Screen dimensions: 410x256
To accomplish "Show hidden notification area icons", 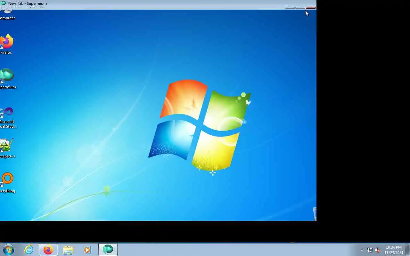I will click(362, 250).
